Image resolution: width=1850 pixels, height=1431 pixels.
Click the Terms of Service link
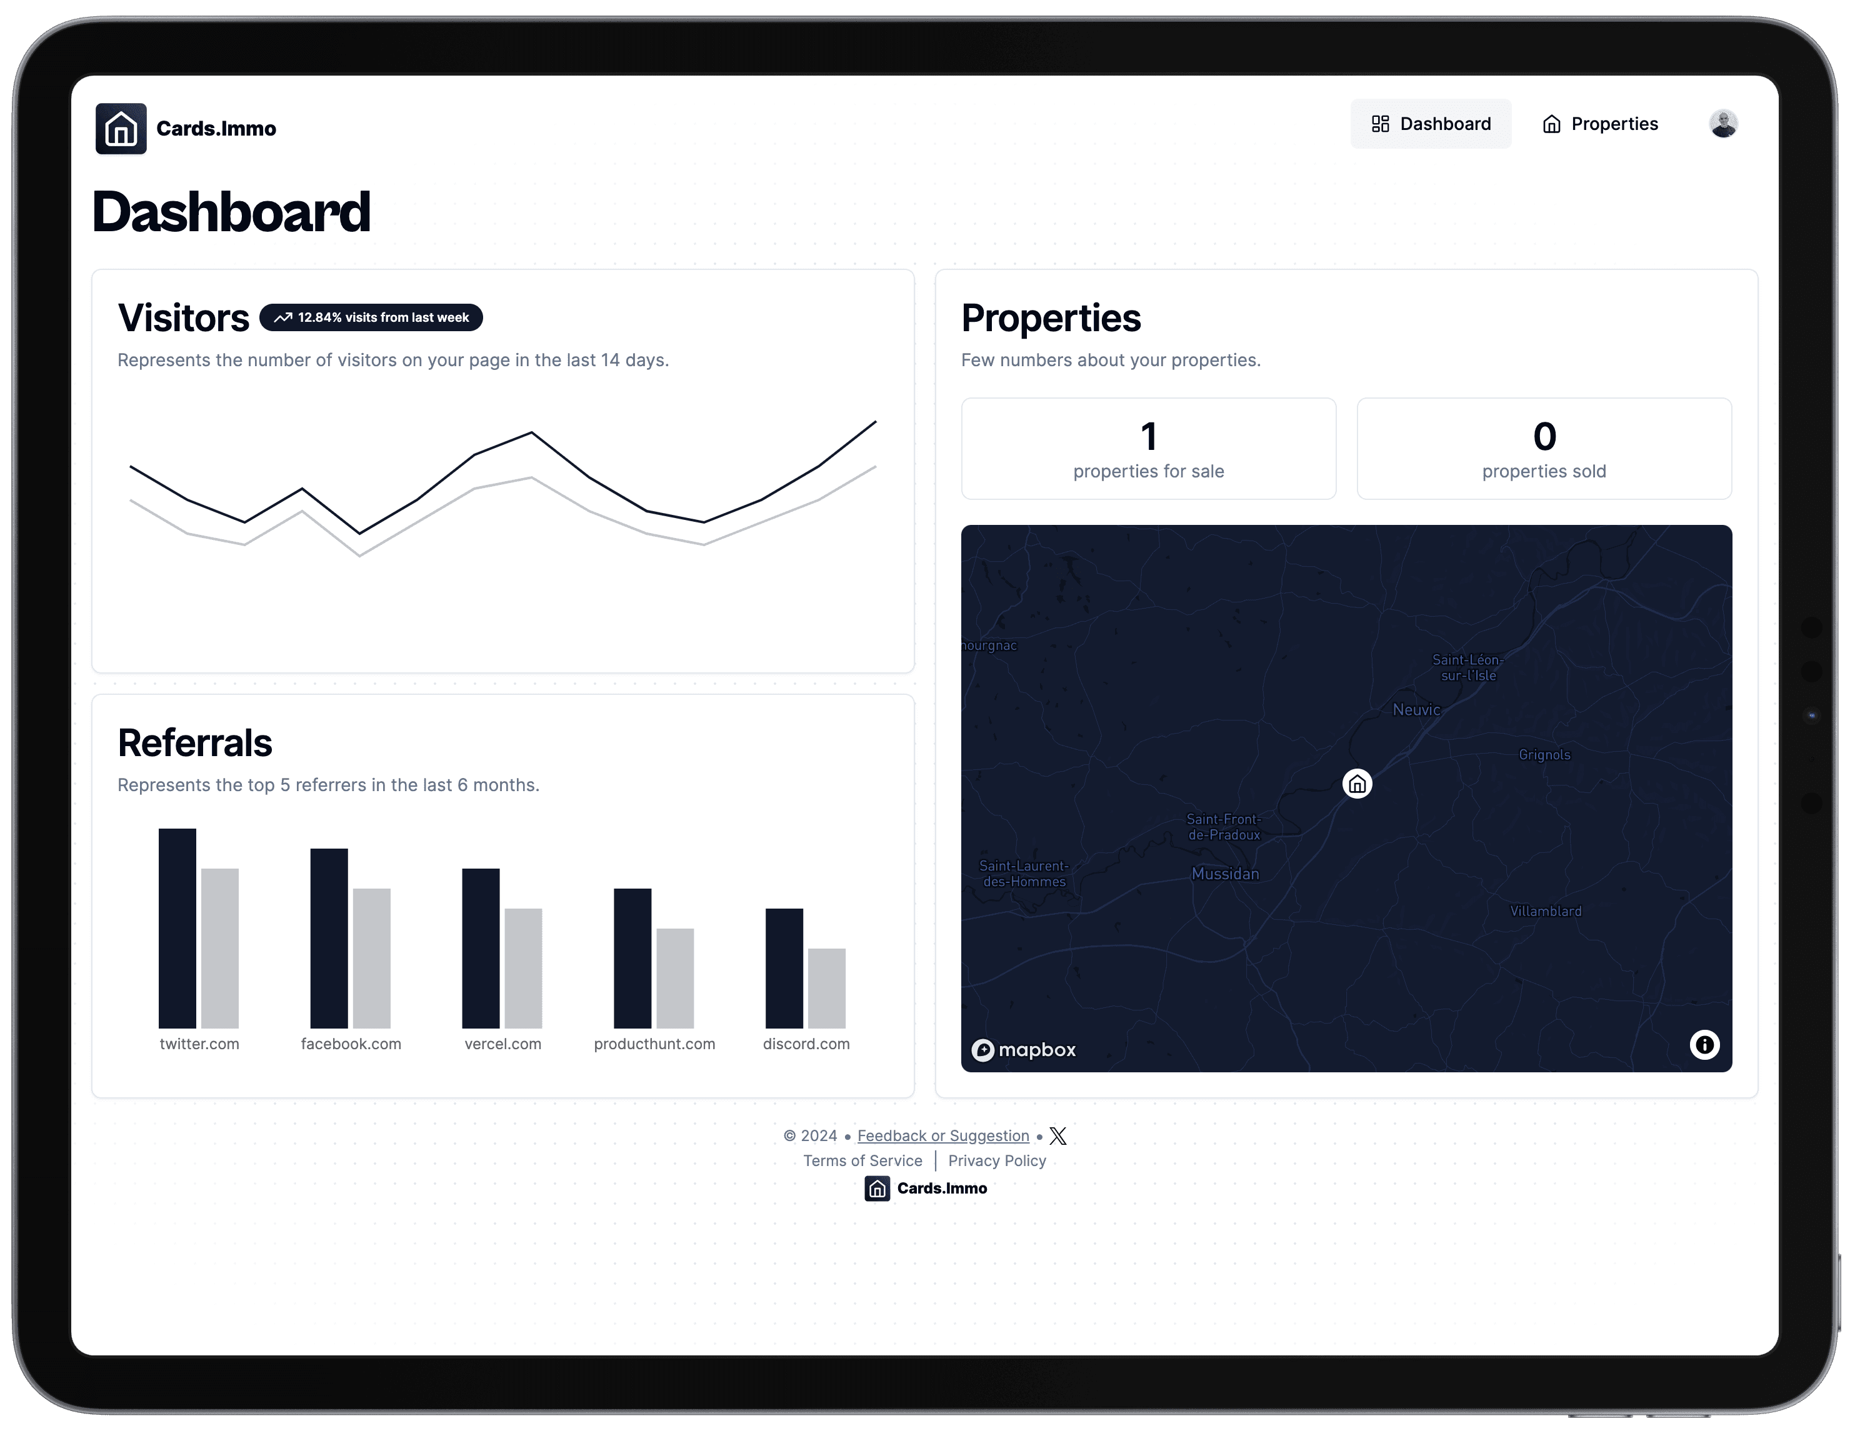click(x=861, y=1159)
